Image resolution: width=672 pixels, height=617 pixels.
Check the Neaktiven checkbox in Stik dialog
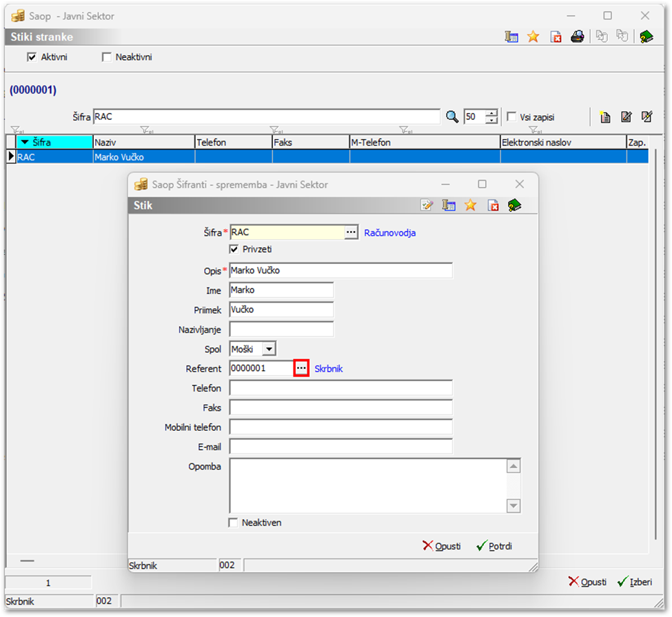[x=233, y=523]
